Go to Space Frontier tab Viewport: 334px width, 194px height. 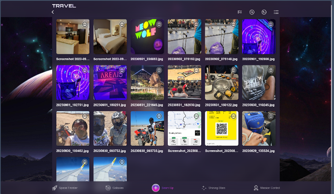(x=65, y=188)
